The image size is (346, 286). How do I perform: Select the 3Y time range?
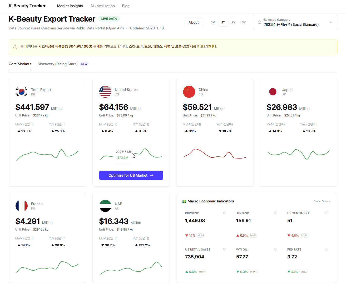[x=244, y=22]
